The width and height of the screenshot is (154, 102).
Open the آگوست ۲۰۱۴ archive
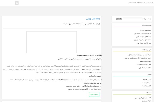(146, 86)
